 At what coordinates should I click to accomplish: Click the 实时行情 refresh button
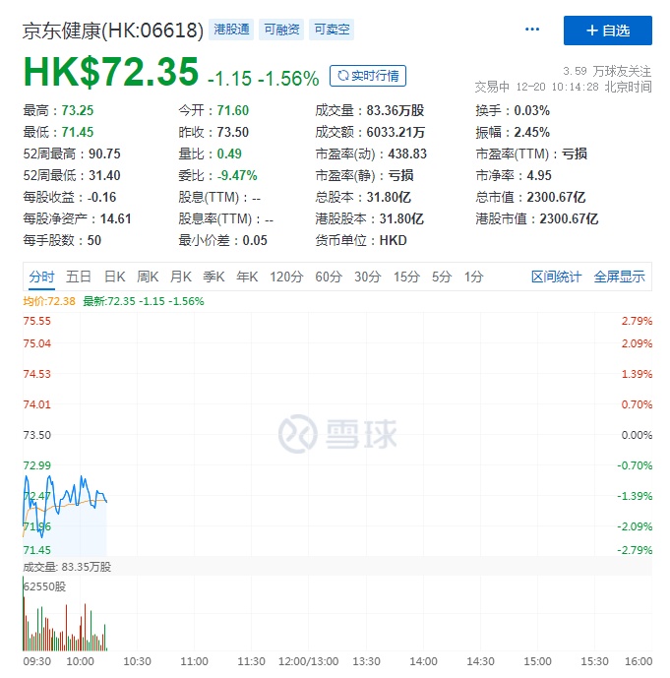[x=367, y=76]
